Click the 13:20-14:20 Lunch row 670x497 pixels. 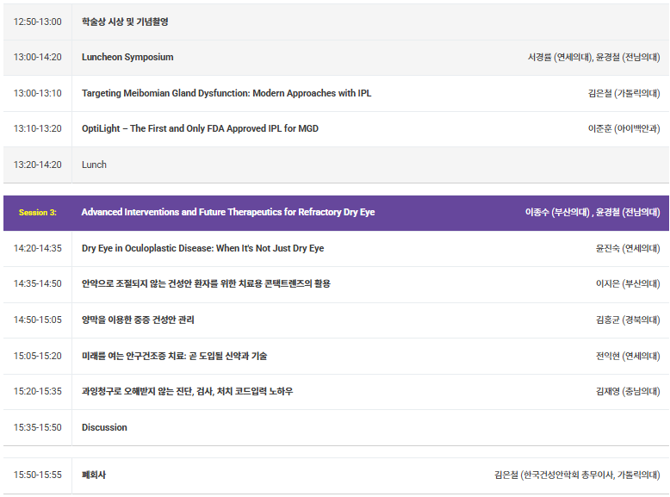pos(336,165)
